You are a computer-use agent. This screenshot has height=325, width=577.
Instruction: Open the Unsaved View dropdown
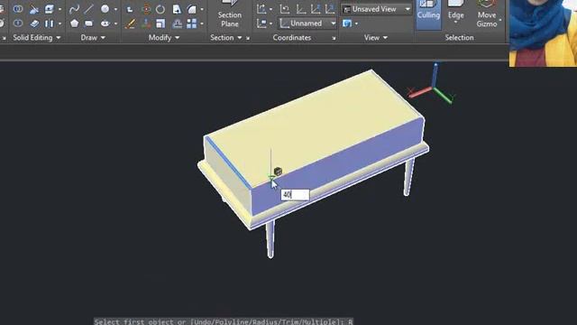click(376, 9)
